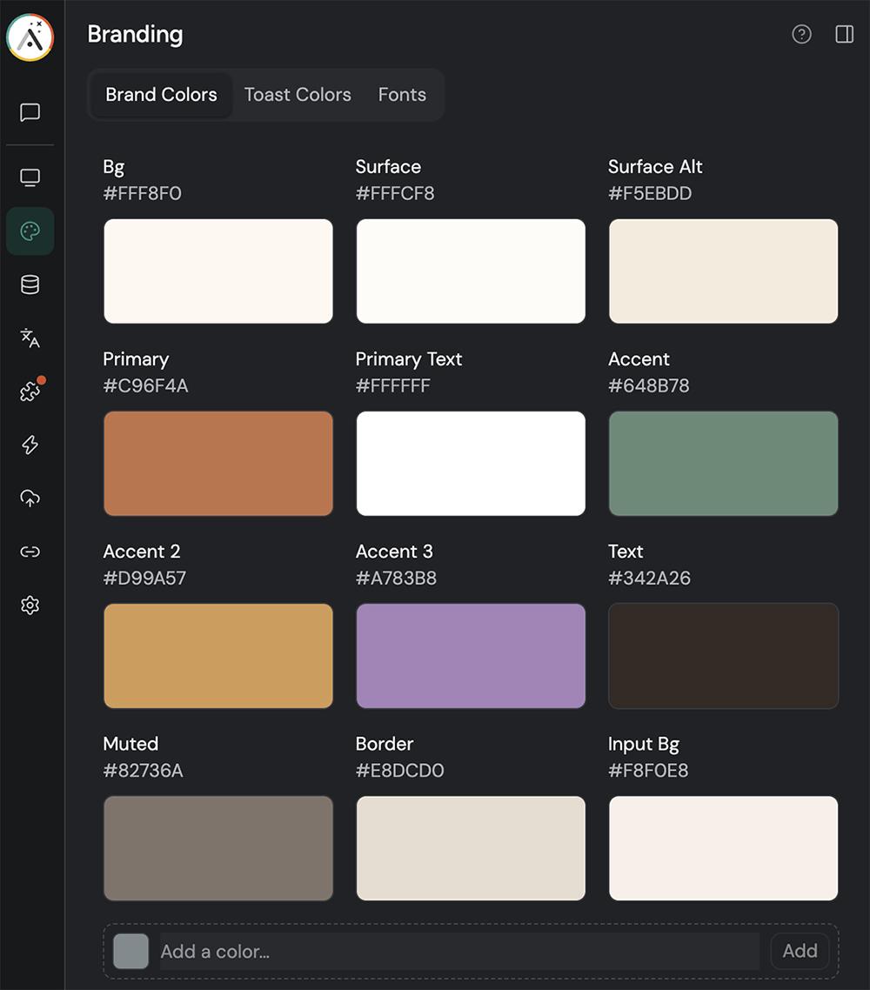
Task: Select the Input Bg color swatch
Action: click(724, 848)
